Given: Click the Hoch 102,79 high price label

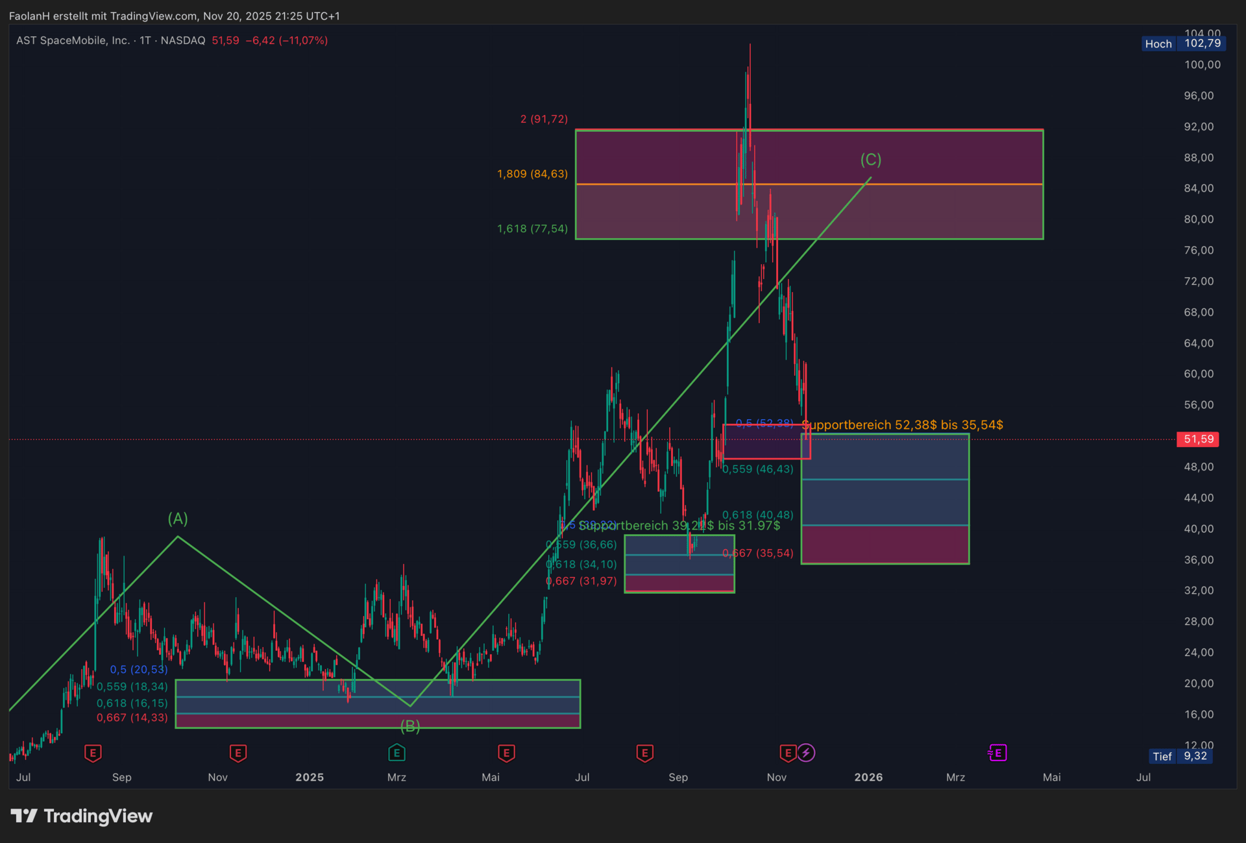Looking at the screenshot, I should click(1183, 43).
